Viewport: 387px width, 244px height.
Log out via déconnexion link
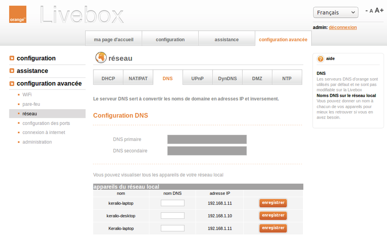coord(342,27)
